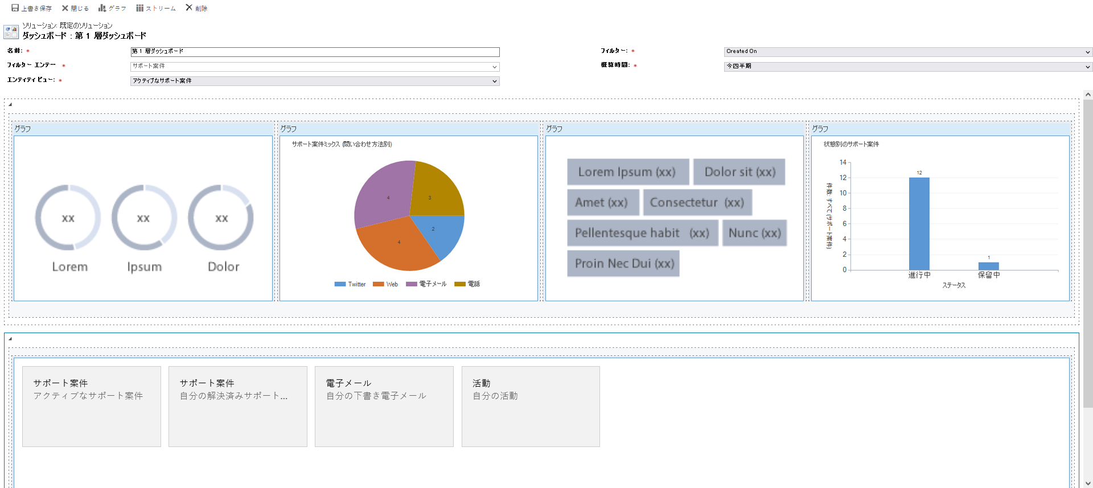Screen dimensions: 1093x488
Task: Select the アクティブなサポート案件 stream tile
Action: click(x=91, y=406)
